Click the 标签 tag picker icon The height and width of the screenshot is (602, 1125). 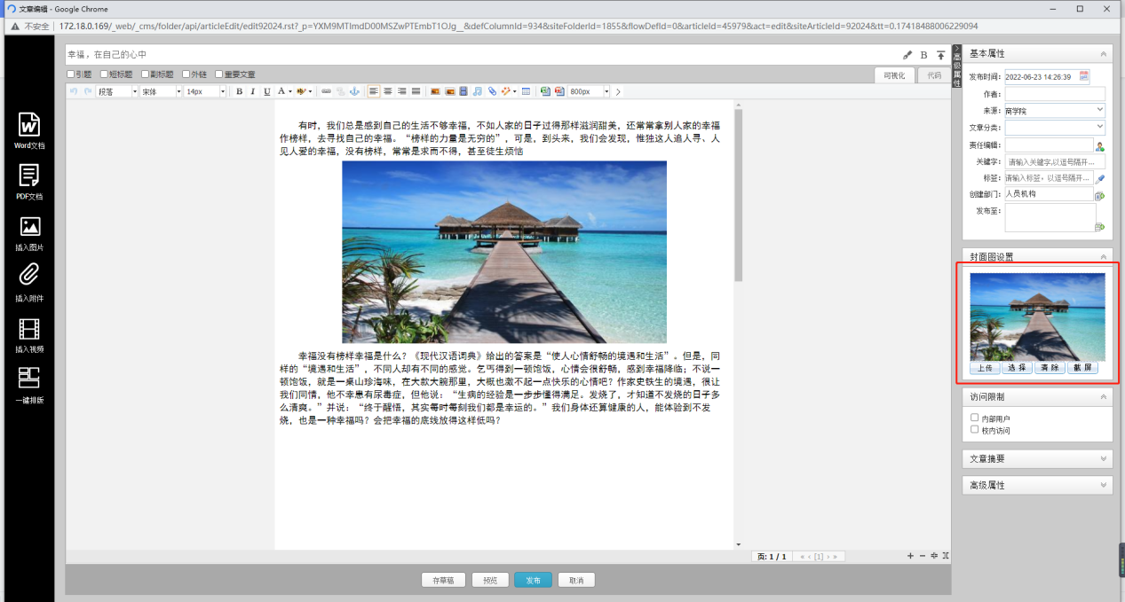click(x=1100, y=178)
